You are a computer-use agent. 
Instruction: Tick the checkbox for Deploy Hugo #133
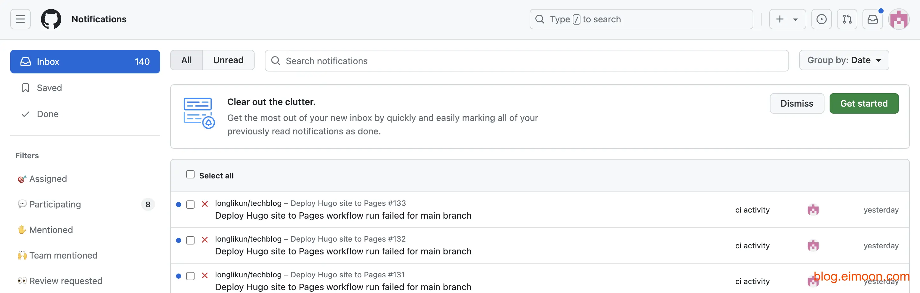[190, 205]
